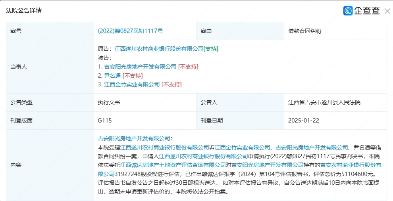Click the 案号 row label
The image size is (393, 201).
(16, 31)
